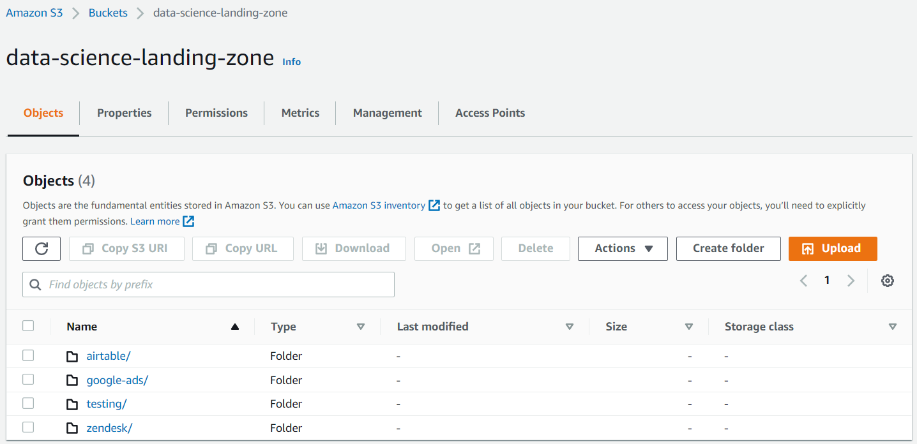Sort by Size column arrow
917x444 pixels.
tap(689, 327)
